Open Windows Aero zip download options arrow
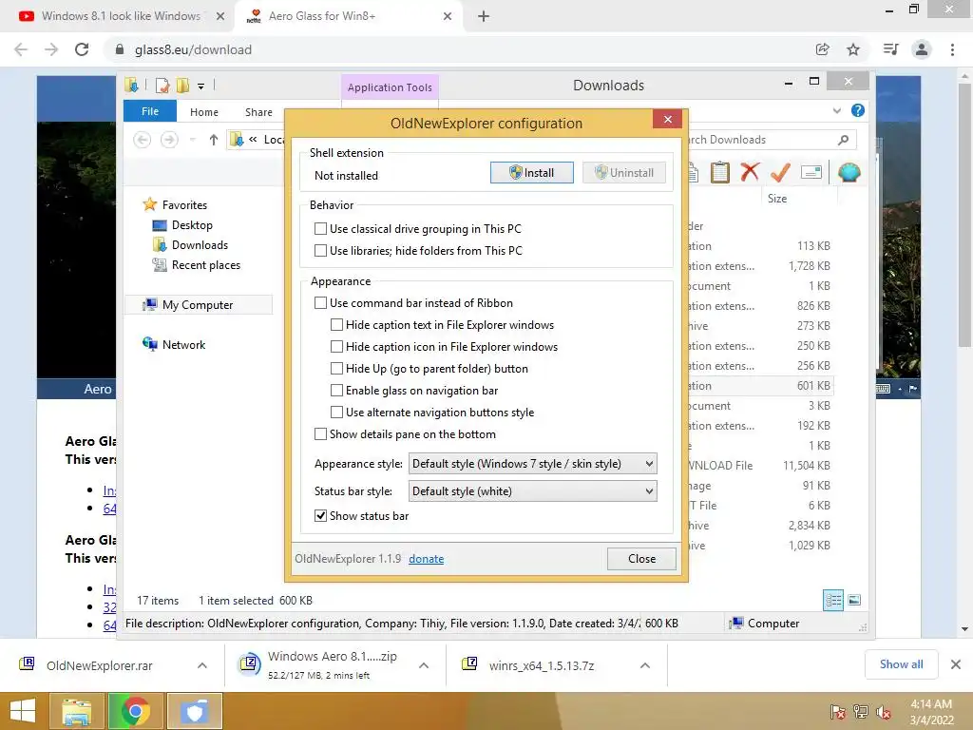Screen dimensions: 973x730 tap(424, 665)
